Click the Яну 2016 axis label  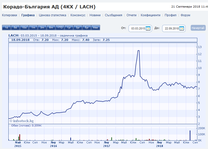click(53, 144)
